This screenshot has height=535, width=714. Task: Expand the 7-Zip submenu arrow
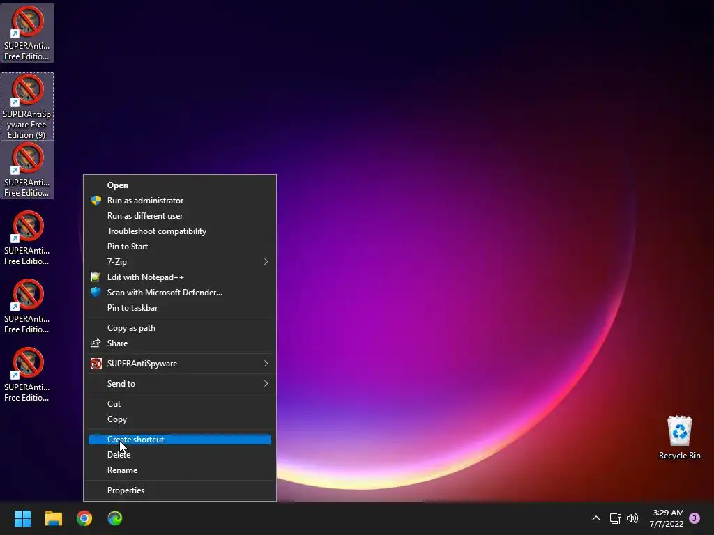tap(266, 262)
